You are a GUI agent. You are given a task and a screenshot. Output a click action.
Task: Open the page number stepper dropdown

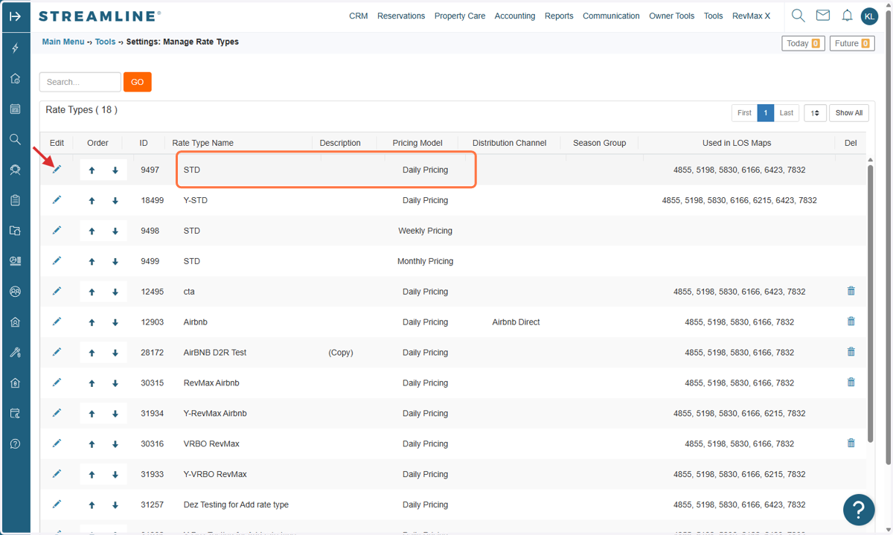coord(815,113)
